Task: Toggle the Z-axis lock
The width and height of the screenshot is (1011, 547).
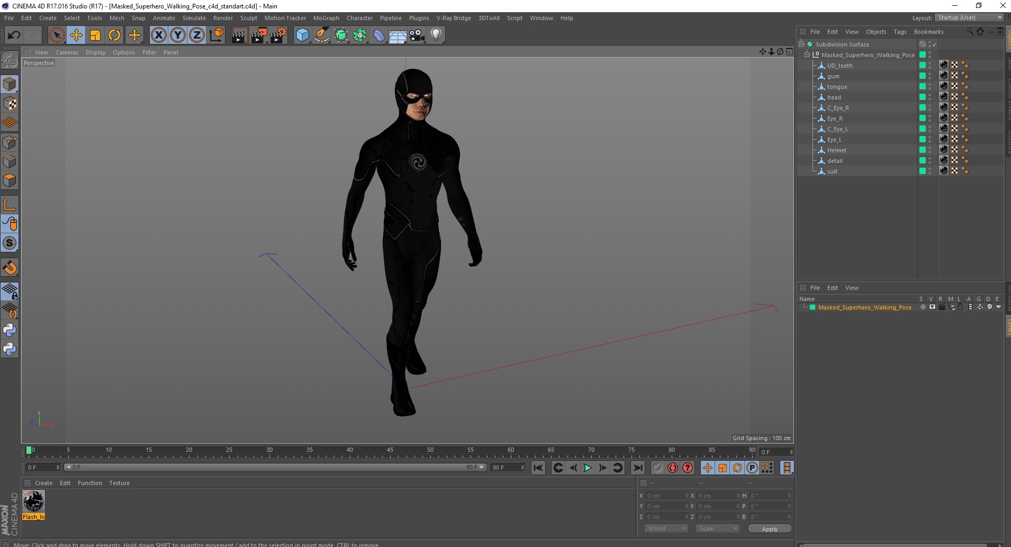Action: (197, 35)
